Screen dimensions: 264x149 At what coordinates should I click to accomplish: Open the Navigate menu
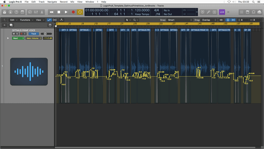[x=52, y=2]
